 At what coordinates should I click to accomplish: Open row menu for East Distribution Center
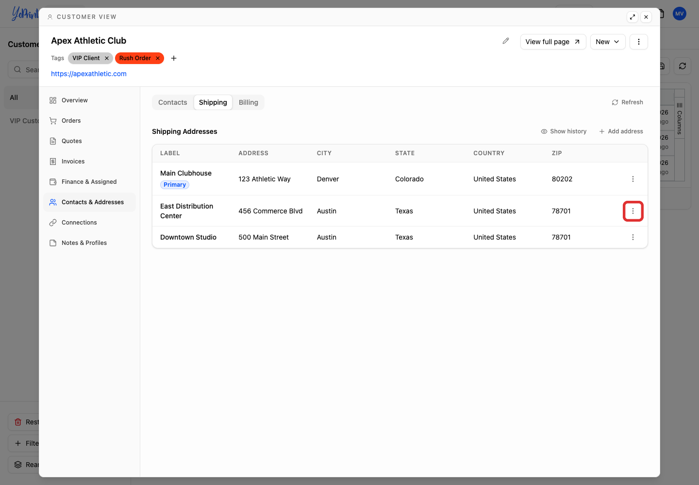pos(633,211)
